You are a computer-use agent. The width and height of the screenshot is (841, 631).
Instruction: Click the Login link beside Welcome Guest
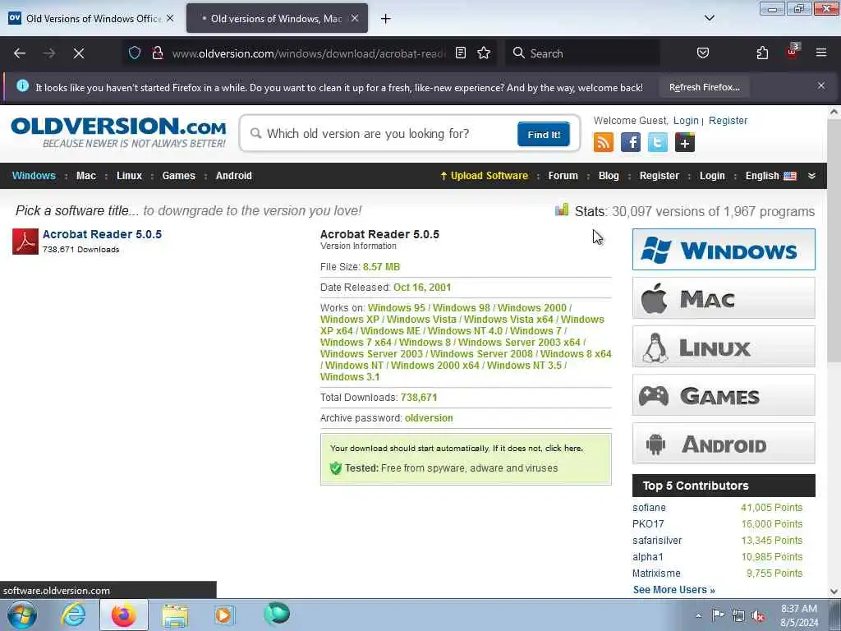coord(686,121)
